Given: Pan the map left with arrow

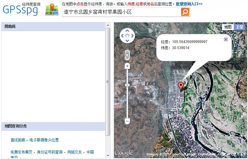Looking at the screenshot, I should 122,36.
